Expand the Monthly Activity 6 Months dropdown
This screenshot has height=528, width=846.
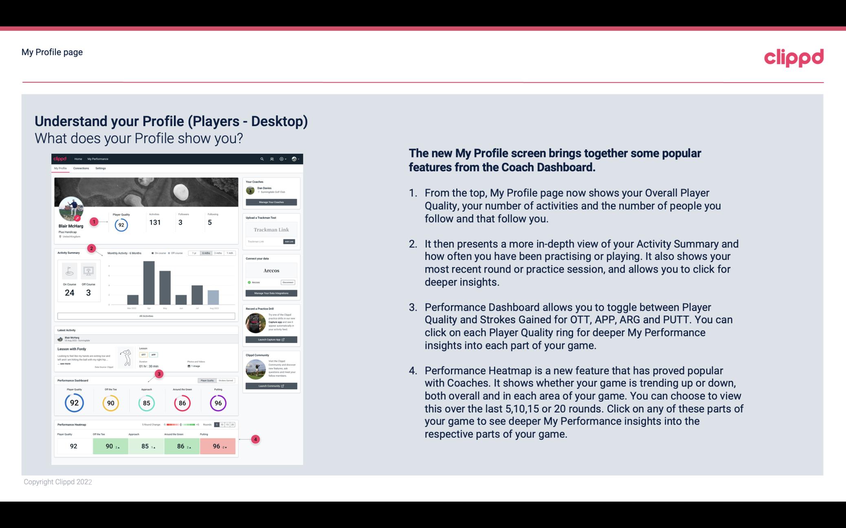(x=207, y=254)
